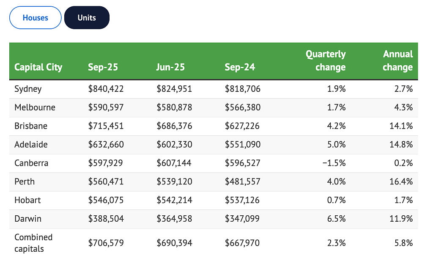The width and height of the screenshot is (433, 261).
Task: Click the Capital City column header
Action: point(38,67)
